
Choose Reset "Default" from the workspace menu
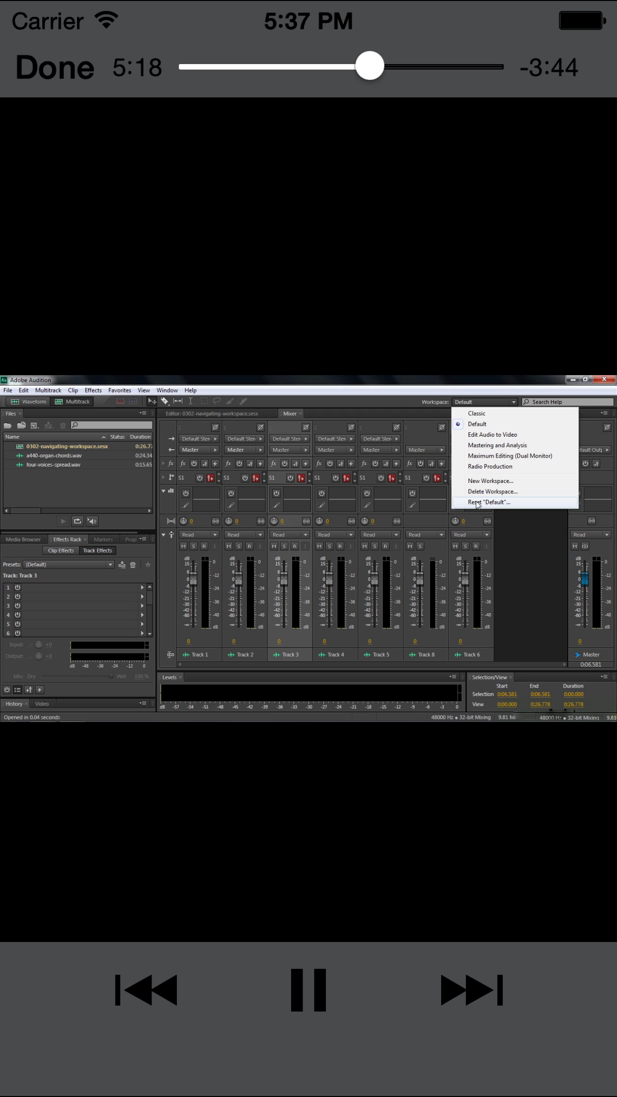tap(489, 502)
